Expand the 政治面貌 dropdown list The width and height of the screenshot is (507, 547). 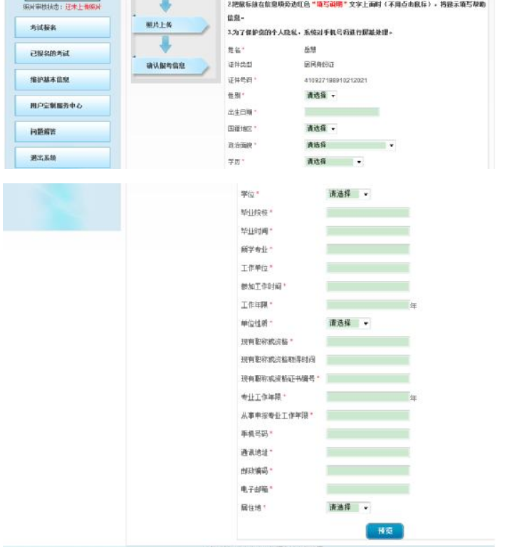[349, 145]
